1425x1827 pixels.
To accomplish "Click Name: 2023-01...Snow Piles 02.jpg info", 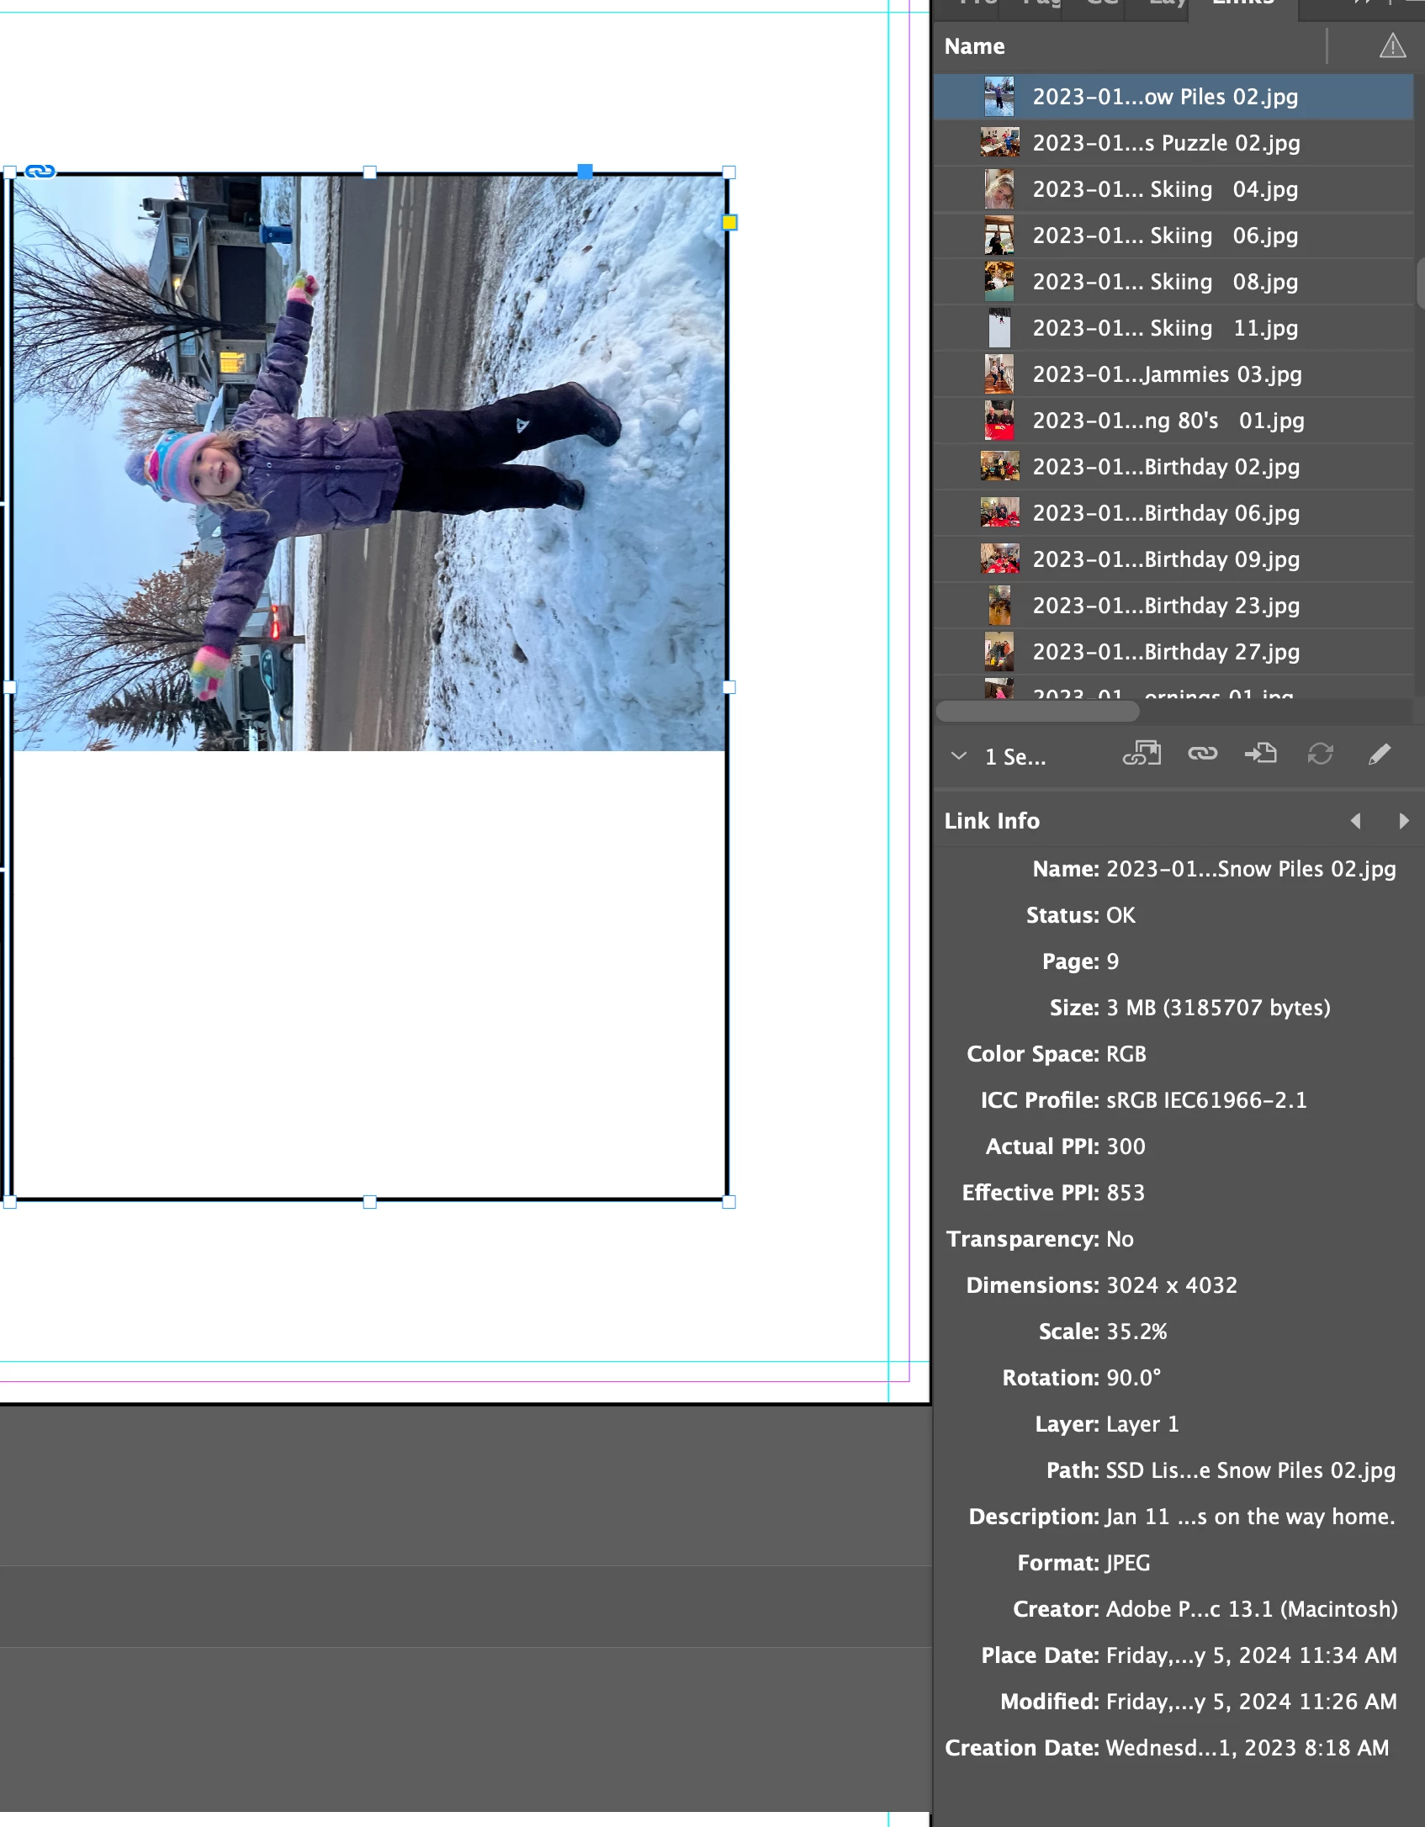I will [x=1251, y=869].
